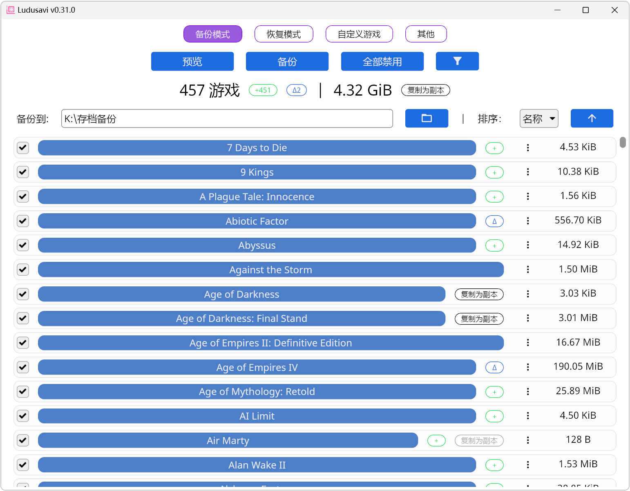Viewport: 630px width, 491px height.
Task: Click the green plus badge for Air Marty
Action: [436, 441]
